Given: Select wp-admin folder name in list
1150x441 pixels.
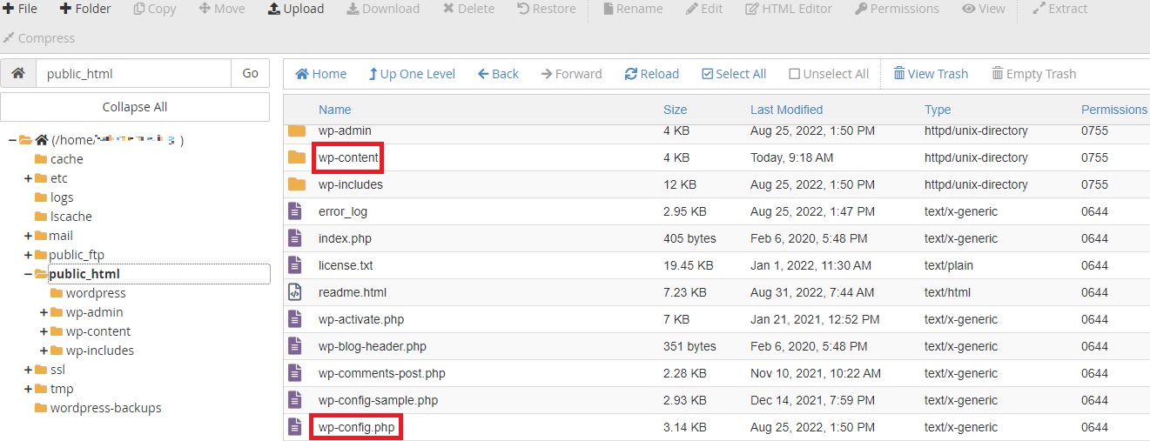Looking at the screenshot, I should [x=345, y=130].
